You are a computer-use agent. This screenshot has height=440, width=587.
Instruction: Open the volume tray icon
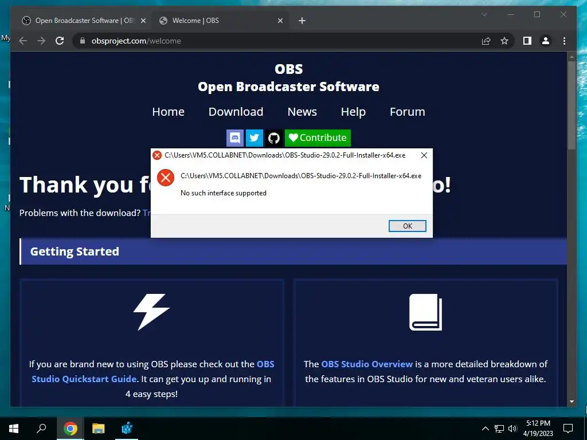tap(512, 429)
